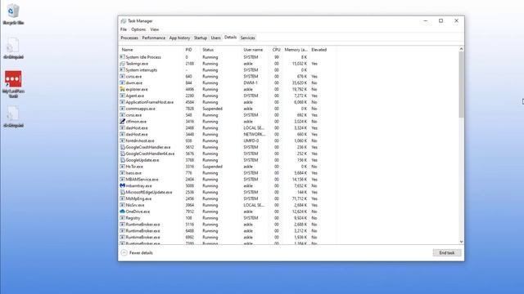524x294 pixels.
Task: Select csrss.exe with PID 548
Action: click(x=228, y=115)
